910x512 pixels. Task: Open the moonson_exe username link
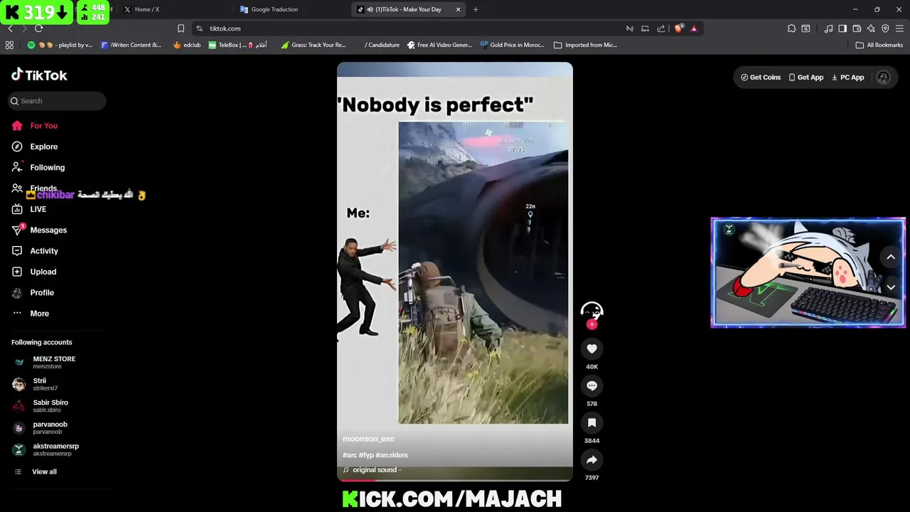(368, 439)
